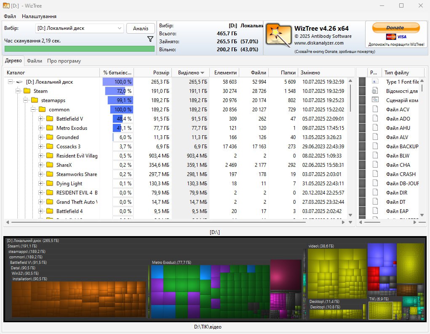Screen dimensions: 430x334
Task: Expand the Battlefield V tree node
Action: click(40, 119)
